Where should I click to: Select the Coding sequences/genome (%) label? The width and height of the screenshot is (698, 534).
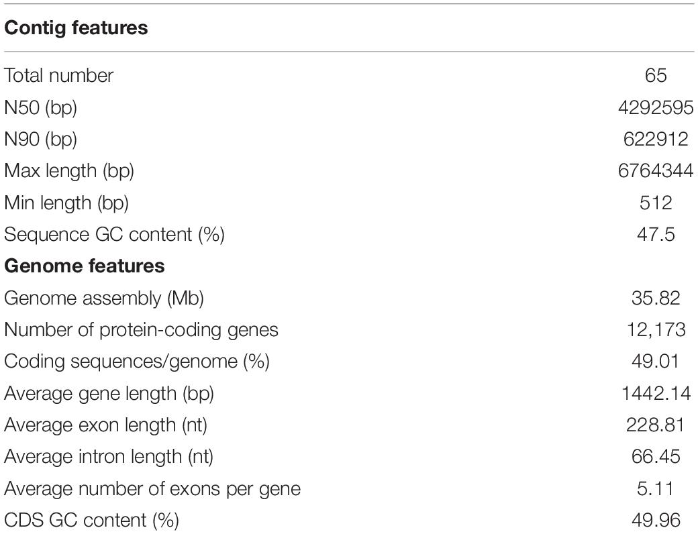pyautogui.click(x=137, y=362)
